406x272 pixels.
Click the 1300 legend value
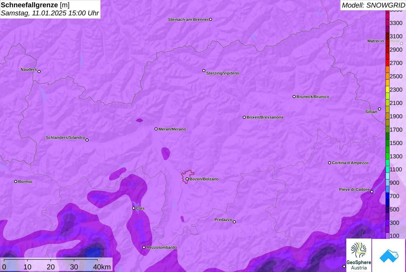tap(396, 157)
